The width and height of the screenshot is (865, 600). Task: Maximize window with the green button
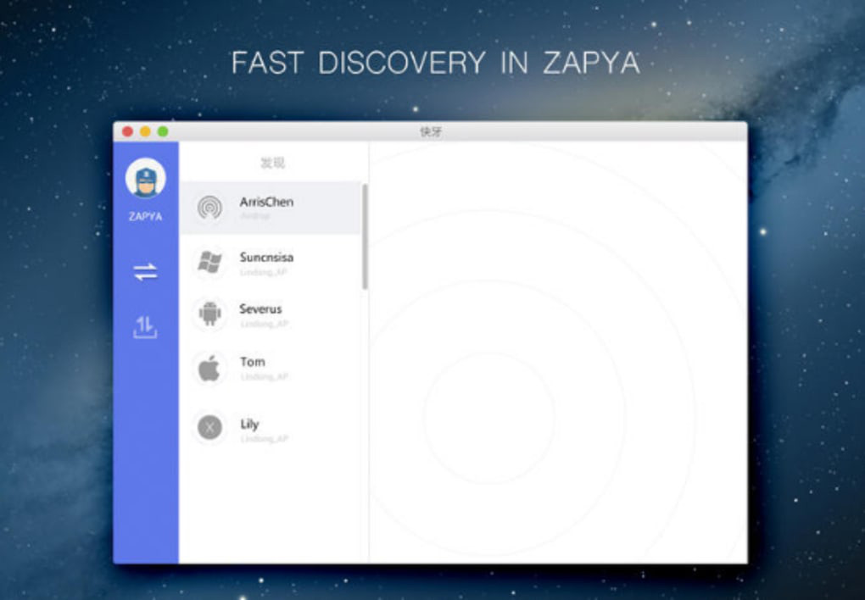coord(163,131)
